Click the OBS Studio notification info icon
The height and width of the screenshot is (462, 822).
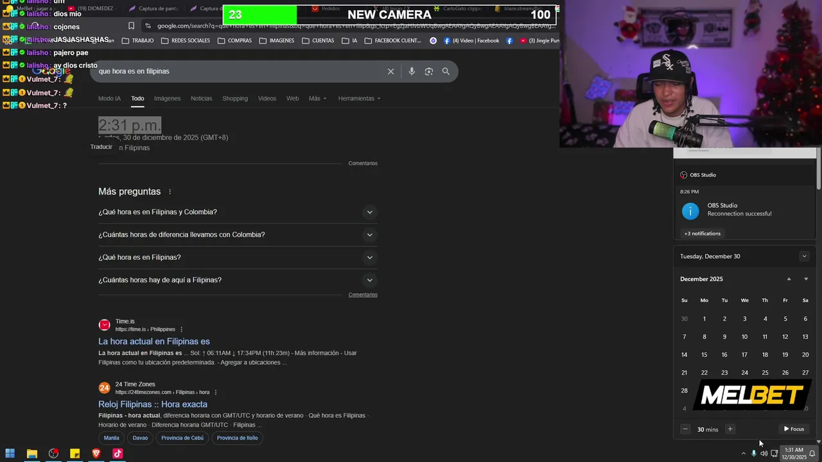click(x=690, y=211)
